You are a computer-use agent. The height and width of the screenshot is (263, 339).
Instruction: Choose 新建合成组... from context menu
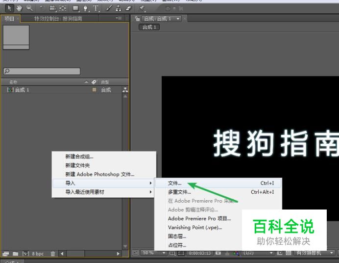(x=79, y=157)
